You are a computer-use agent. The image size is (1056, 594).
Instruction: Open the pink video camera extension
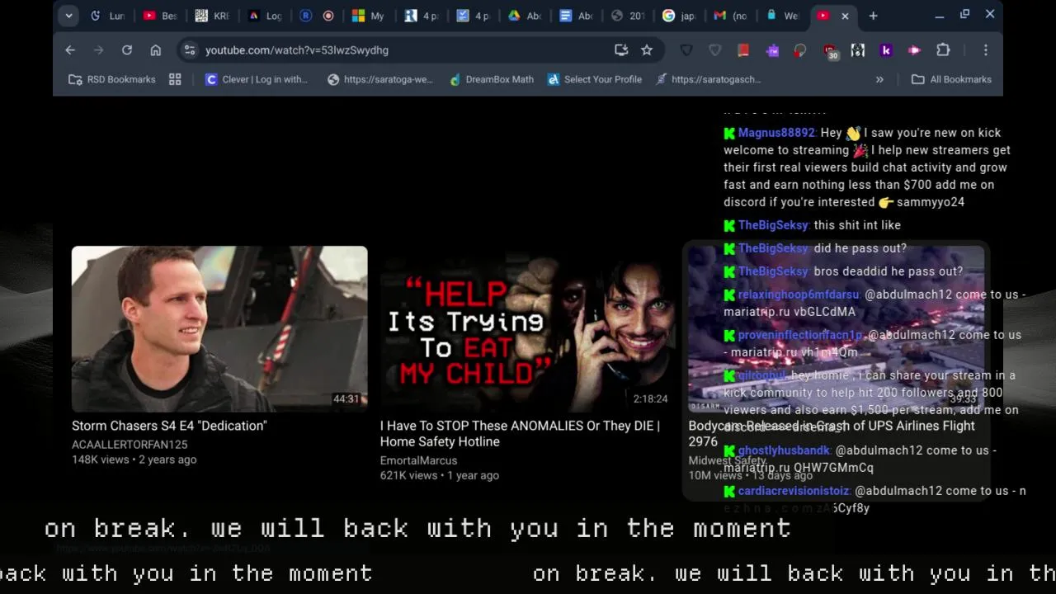(x=914, y=50)
